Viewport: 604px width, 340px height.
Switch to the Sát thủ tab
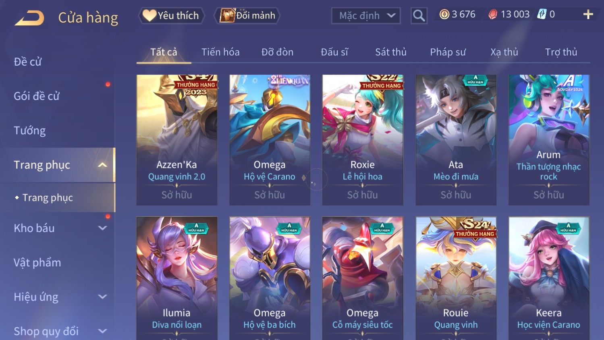[391, 52]
